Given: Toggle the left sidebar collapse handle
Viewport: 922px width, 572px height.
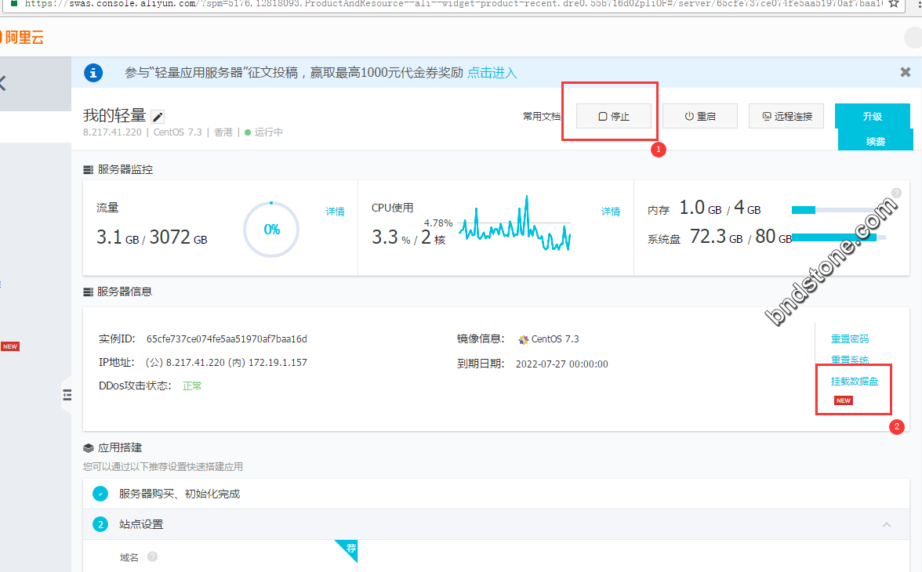Looking at the screenshot, I should click(x=67, y=395).
